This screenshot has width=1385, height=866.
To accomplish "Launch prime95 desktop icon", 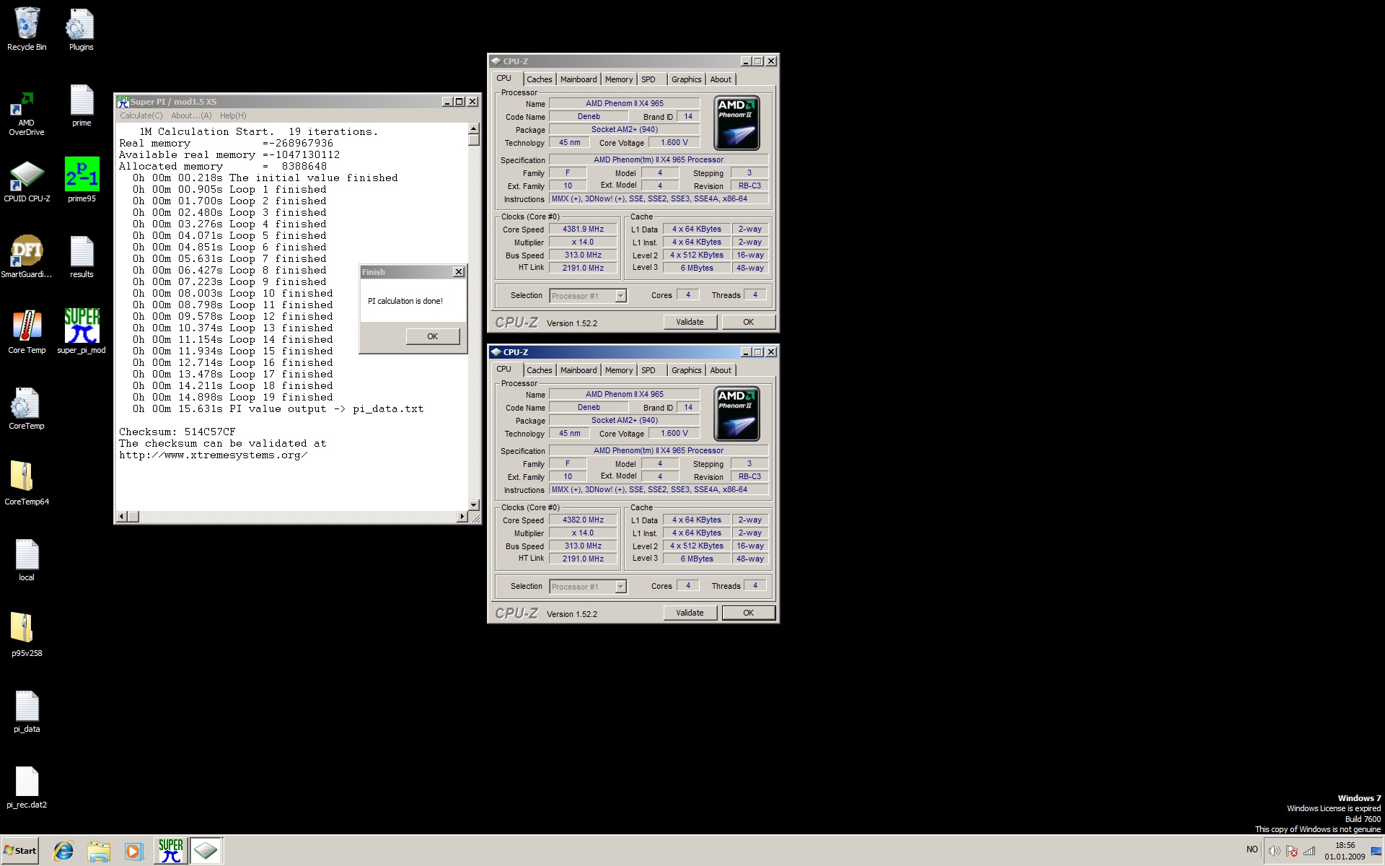I will [x=82, y=180].
